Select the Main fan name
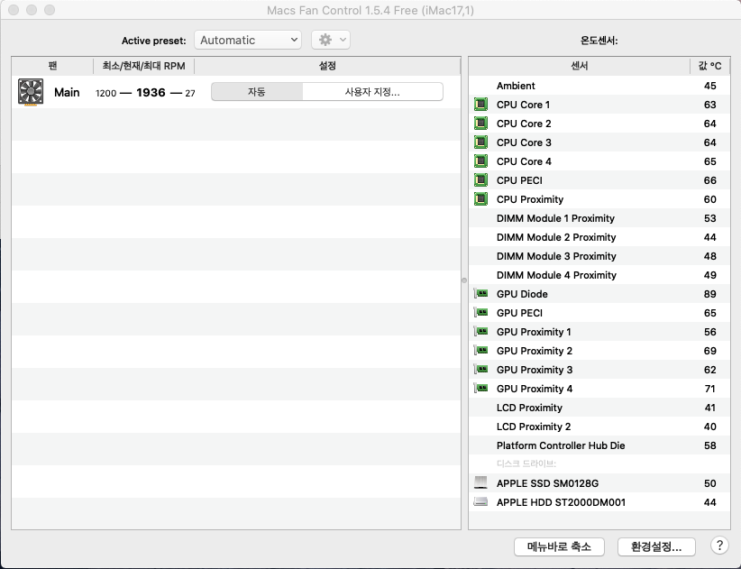Screen dimensions: 741x569 tap(67, 92)
